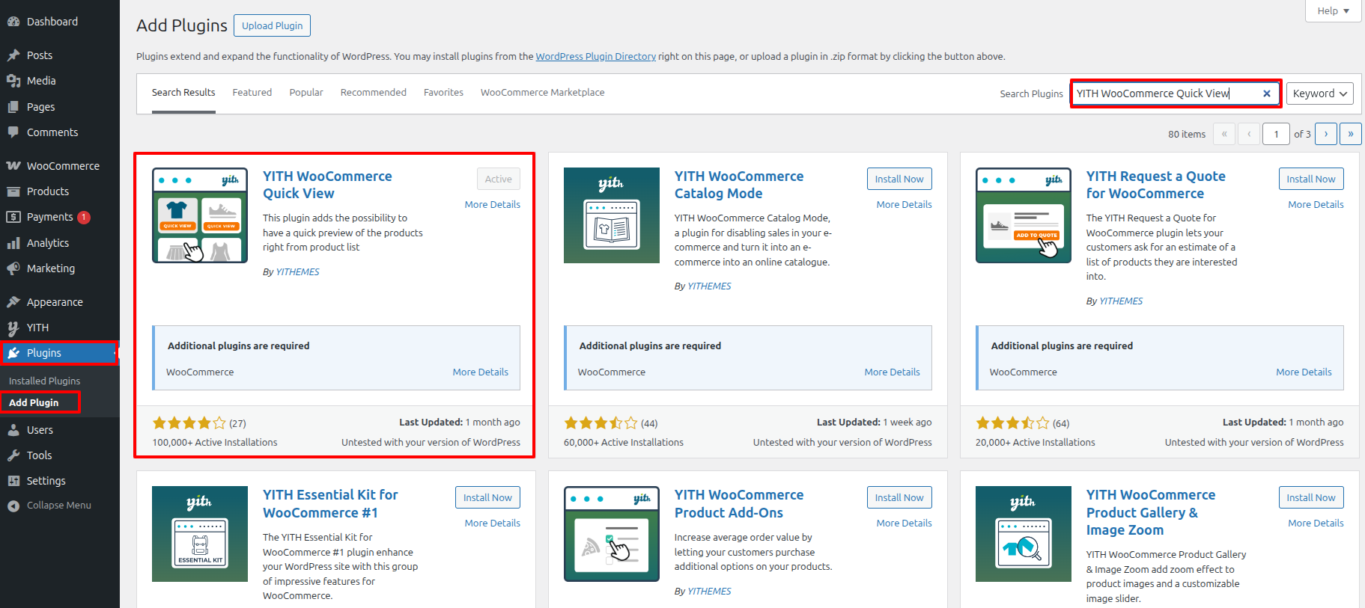This screenshot has height=608, width=1365.
Task: Install YITH WooCommerce Catalog Mode plugin
Action: [899, 179]
